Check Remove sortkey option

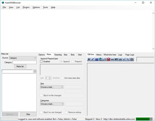click(x=66, y=112)
